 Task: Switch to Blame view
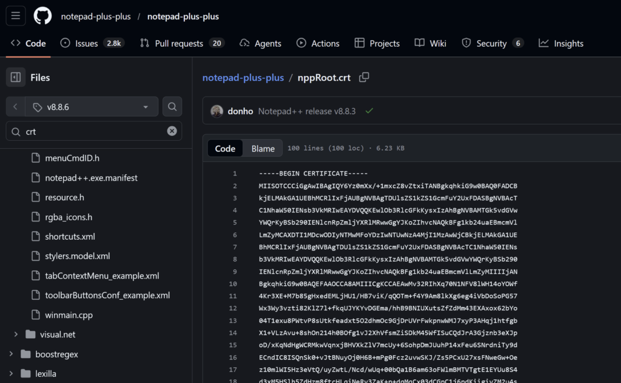(x=263, y=149)
